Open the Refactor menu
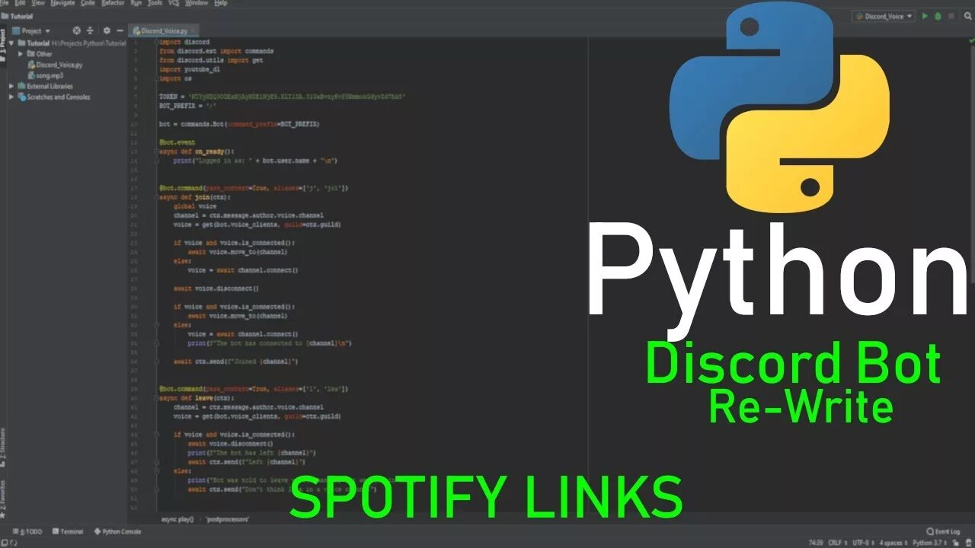Viewport: 975px width, 548px height. [113, 3]
